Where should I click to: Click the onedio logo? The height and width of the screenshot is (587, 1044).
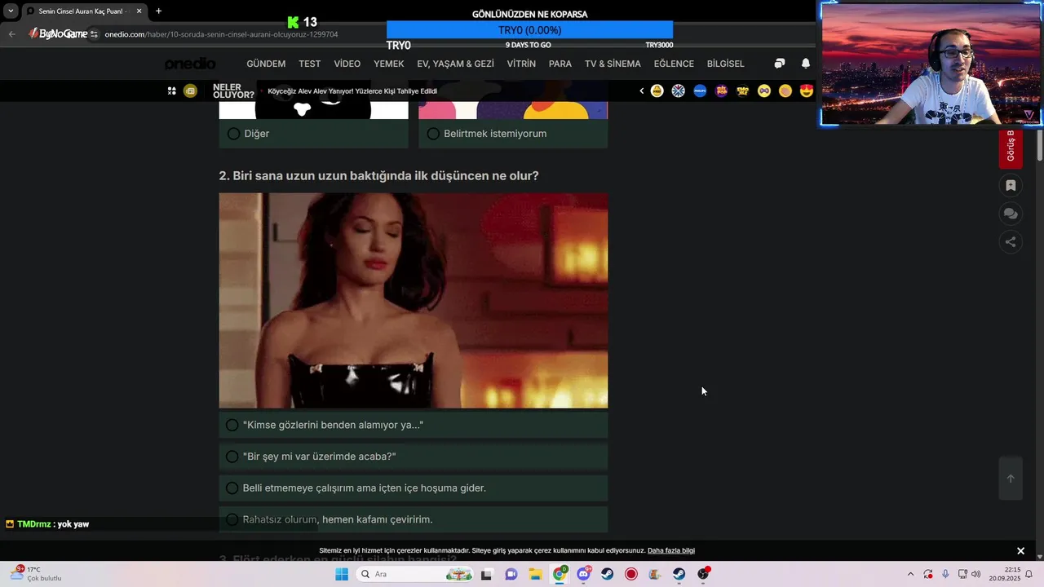[190, 64]
